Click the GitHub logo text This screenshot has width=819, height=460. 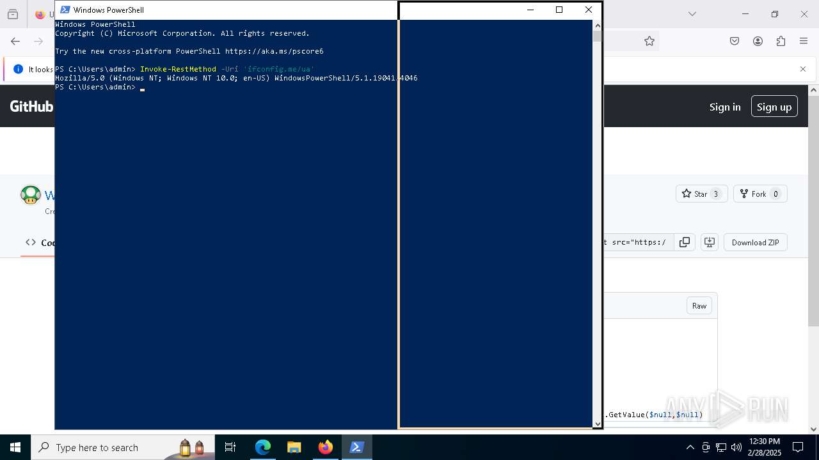(31, 107)
